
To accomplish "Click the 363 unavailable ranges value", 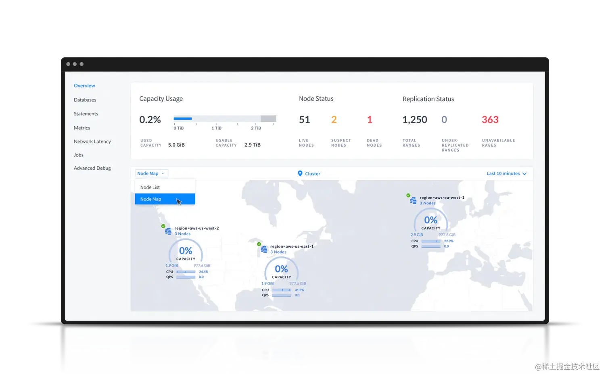I will (490, 120).
